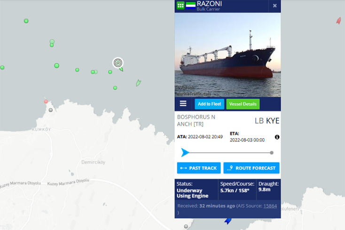Show the vessel's PAST TRACK
This screenshot has height=230, width=345.
[199, 168]
